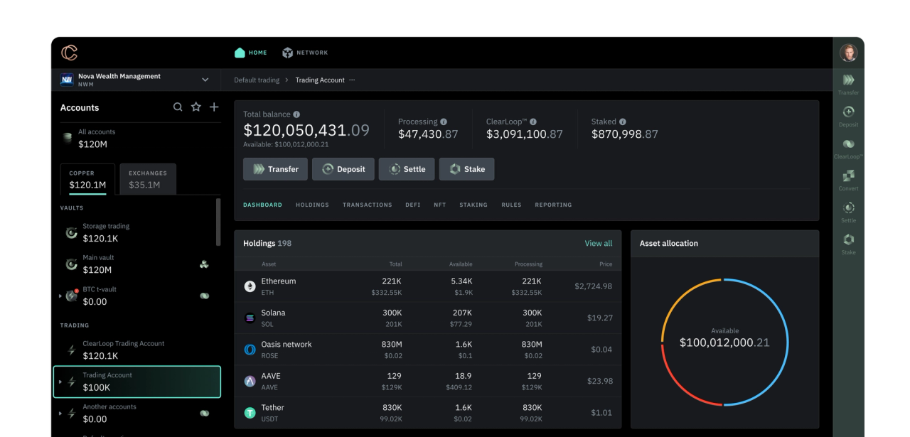This screenshot has height=437, width=910.
Task: Add a new account with plus icon
Action: (x=214, y=107)
